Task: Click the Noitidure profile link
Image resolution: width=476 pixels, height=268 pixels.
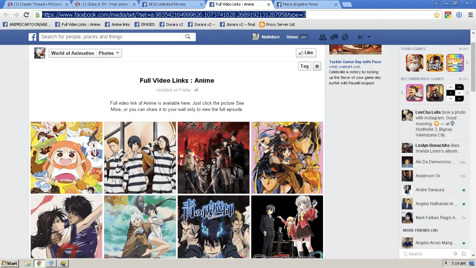Action: tap(266, 37)
